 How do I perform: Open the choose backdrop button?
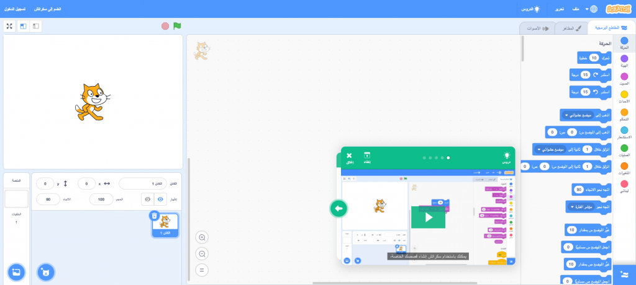coord(16,272)
